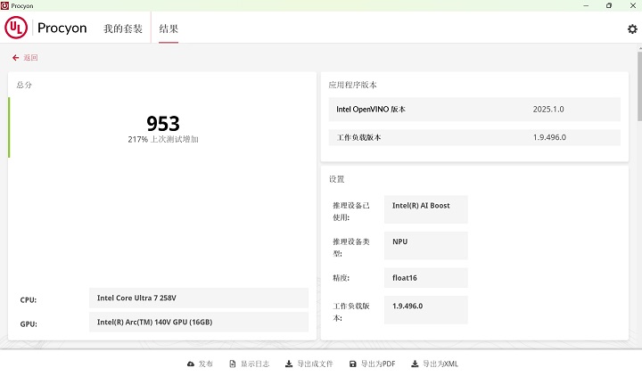
Task: Select the Intel Core Ultra 7 258V value
Action: pyautogui.click(x=199, y=298)
